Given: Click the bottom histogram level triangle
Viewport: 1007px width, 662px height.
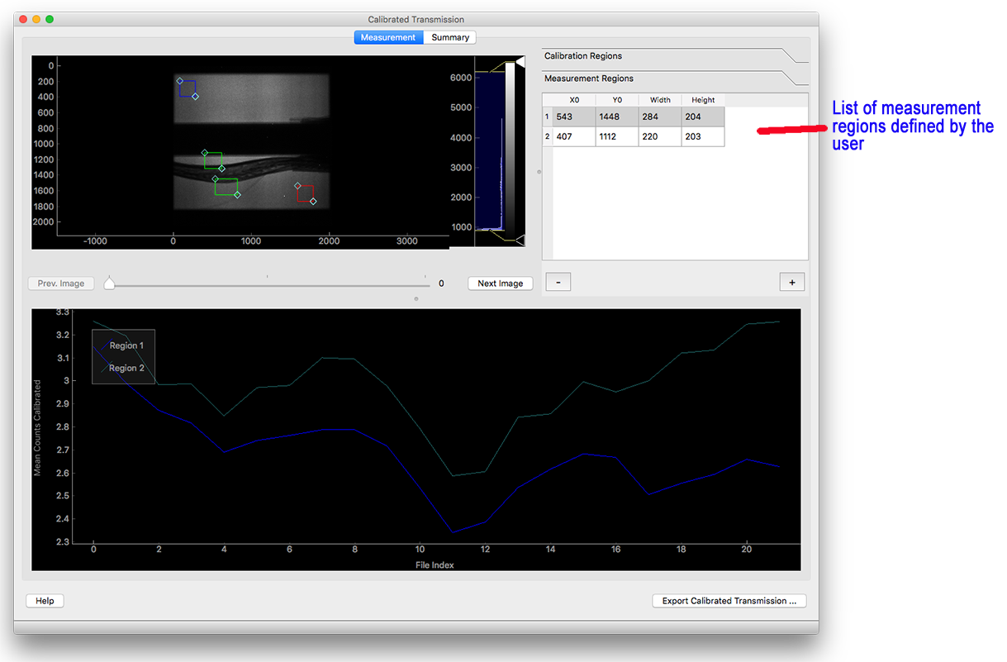Looking at the screenshot, I should [520, 240].
